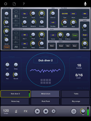
Task: Open the Osc 2 waveform selector
Action: (x=25, y=44)
